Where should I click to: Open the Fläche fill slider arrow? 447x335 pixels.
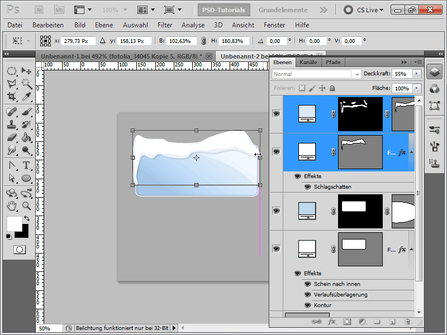(417, 88)
